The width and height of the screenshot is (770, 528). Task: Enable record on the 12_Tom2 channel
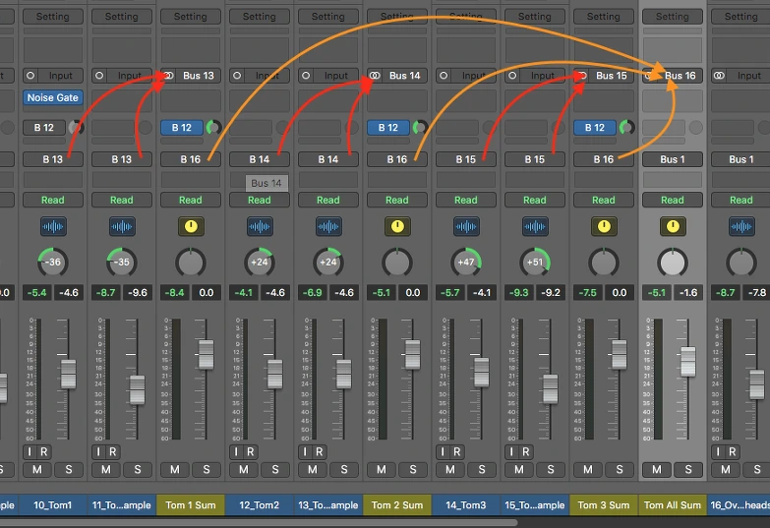[x=251, y=452]
